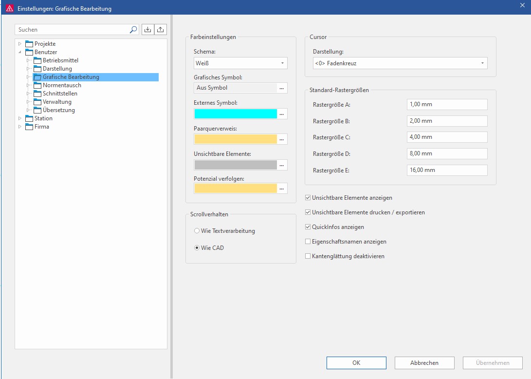Viewport: 531px width, 379px height.
Task: Disable QuickInfos anzeigen checkbox
Action: click(308, 227)
